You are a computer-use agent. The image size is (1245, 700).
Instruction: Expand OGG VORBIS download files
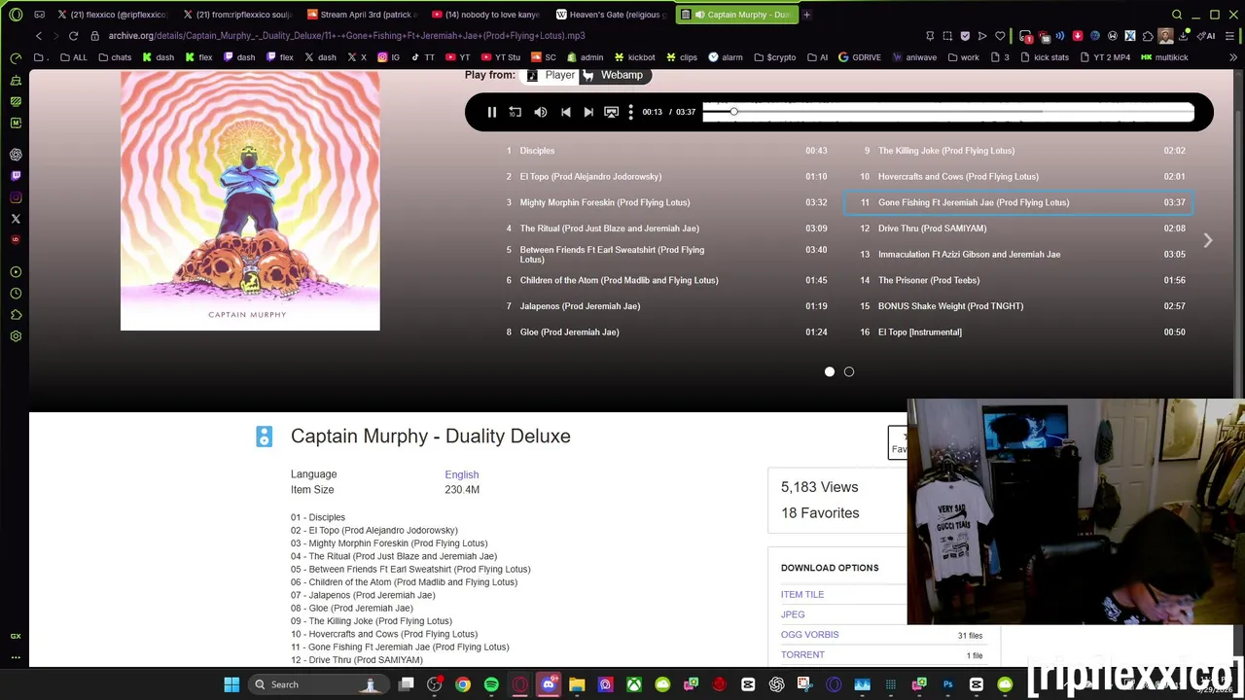pos(809,635)
